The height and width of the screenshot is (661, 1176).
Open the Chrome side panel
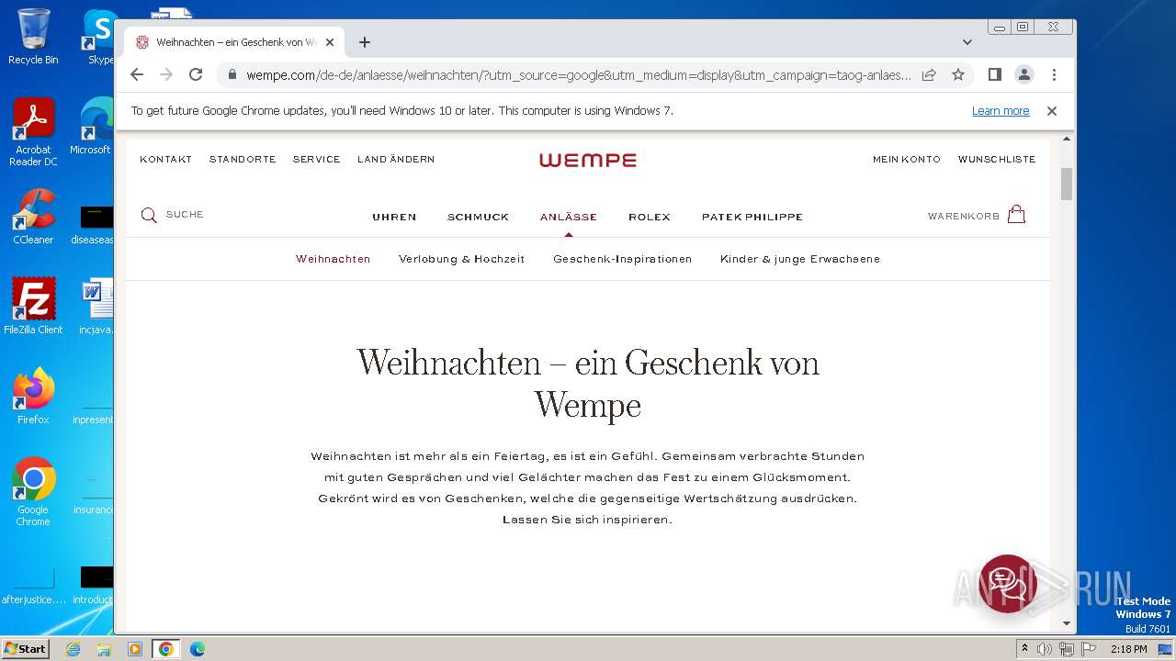pos(994,74)
